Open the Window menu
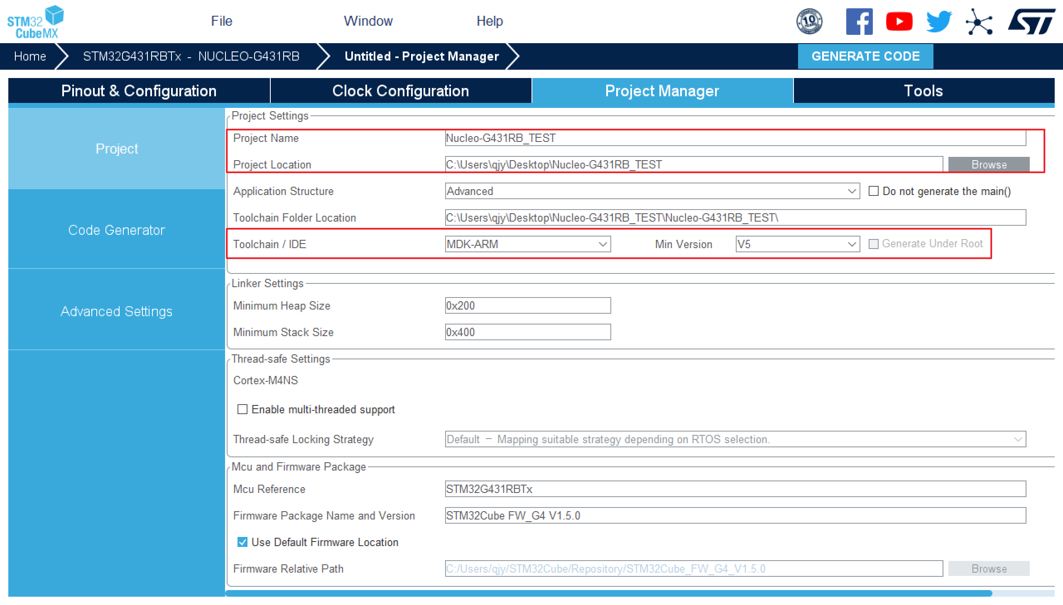The image size is (1063, 605). click(368, 21)
